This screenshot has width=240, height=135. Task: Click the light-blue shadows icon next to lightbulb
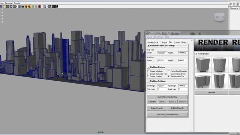point(36,6)
